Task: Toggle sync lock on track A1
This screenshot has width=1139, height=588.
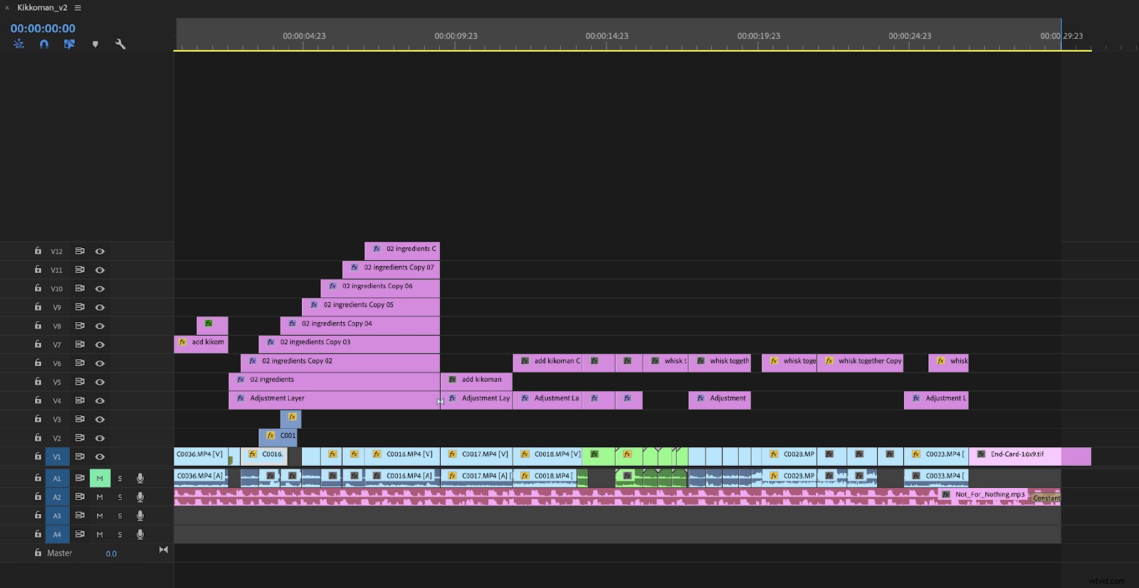Action: tap(80, 478)
